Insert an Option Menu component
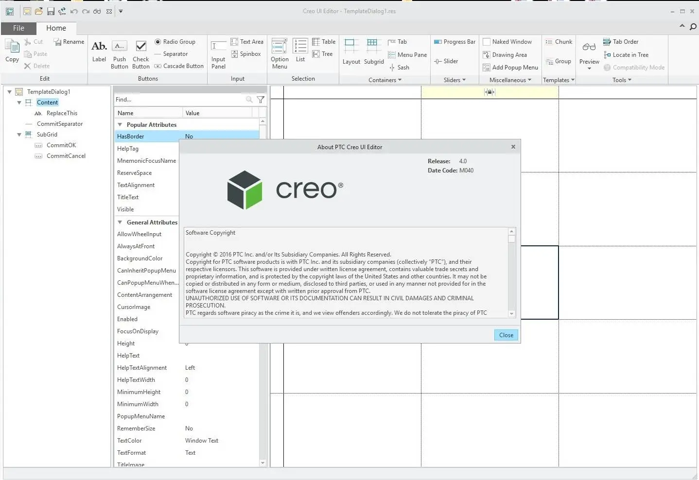Viewport: 699px width, 480px height. [280, 54]
